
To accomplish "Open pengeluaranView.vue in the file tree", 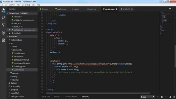I will tap(22, 63).
